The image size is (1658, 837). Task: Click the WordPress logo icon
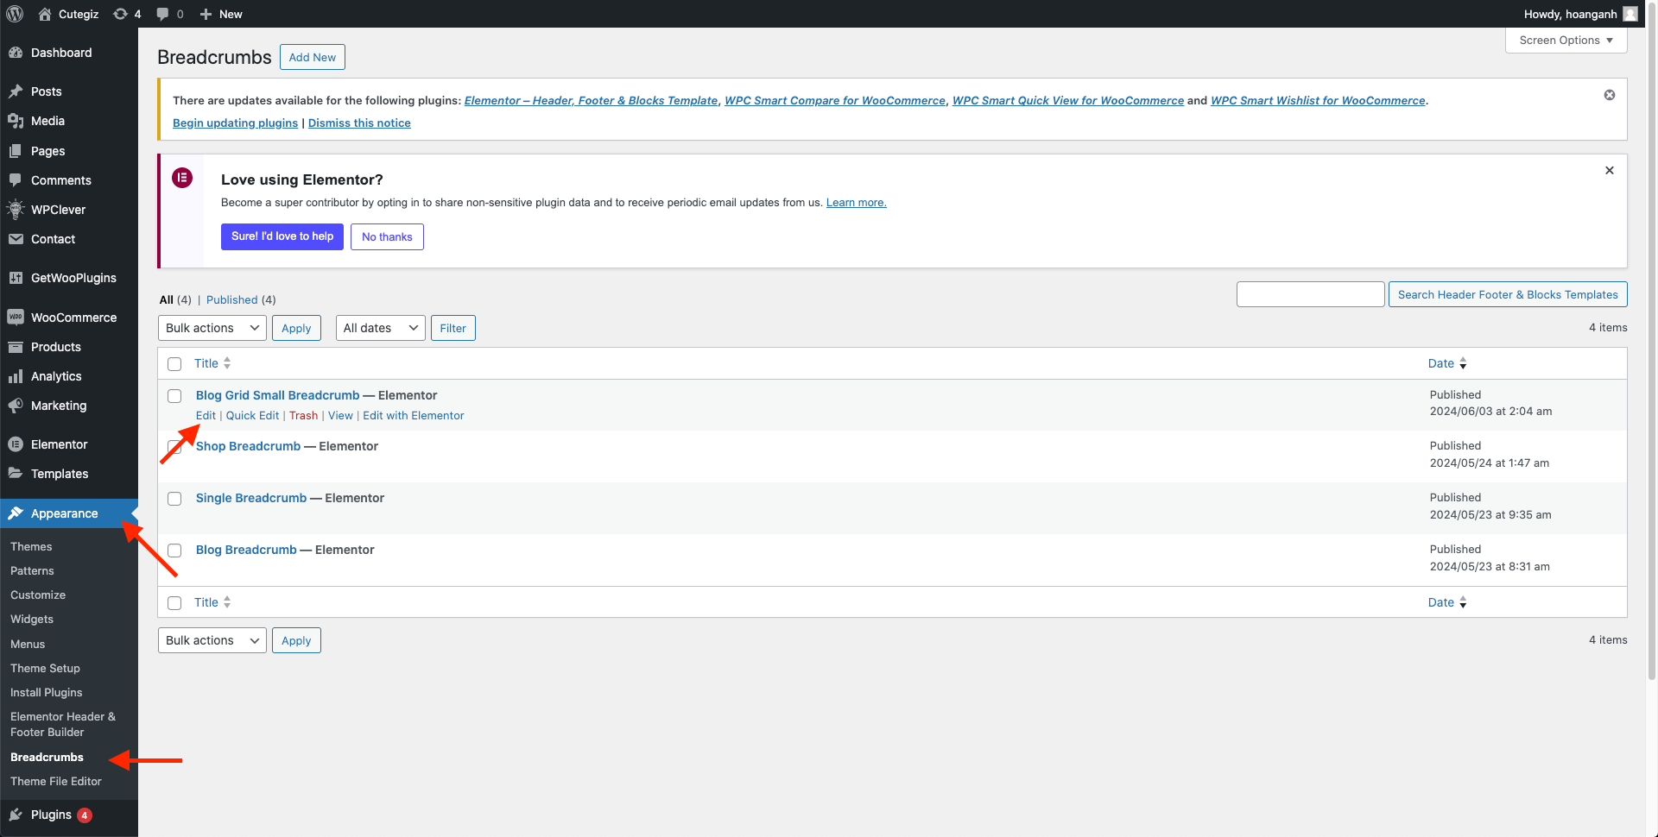coord(15,14)
